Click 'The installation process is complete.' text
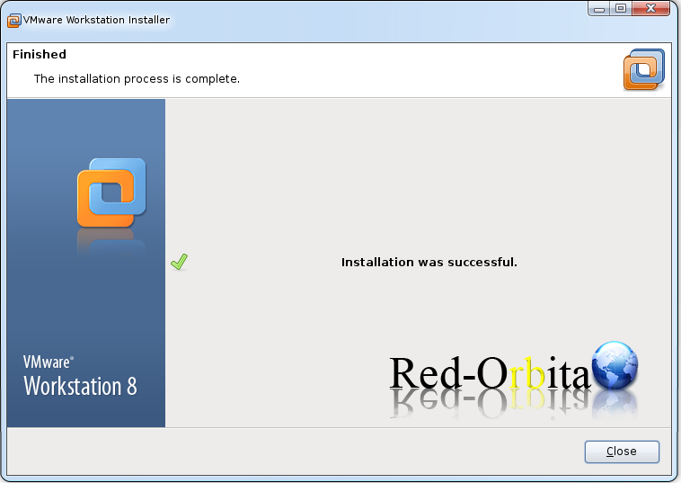The width and height of the screenshot is (681, 483). [x=137, y=78]
